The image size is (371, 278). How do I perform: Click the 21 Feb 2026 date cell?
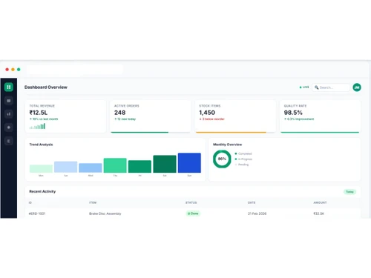point(257,214)
